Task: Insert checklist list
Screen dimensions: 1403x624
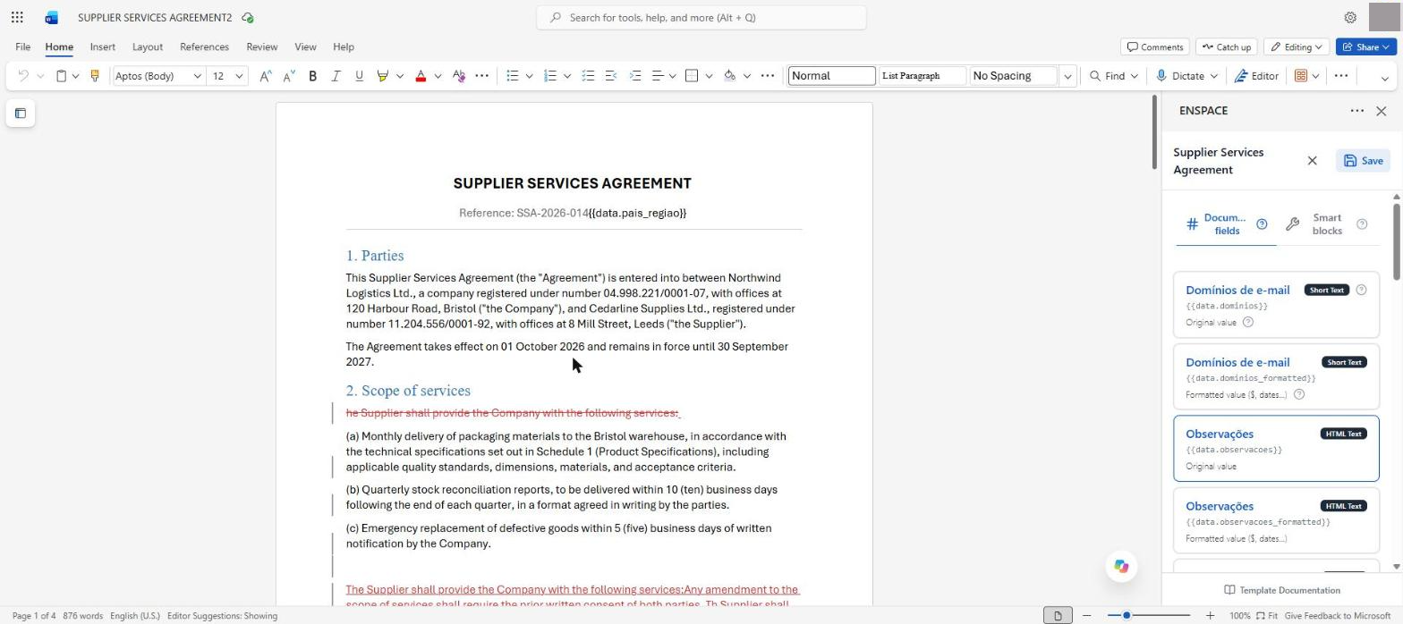Action: 588,76
